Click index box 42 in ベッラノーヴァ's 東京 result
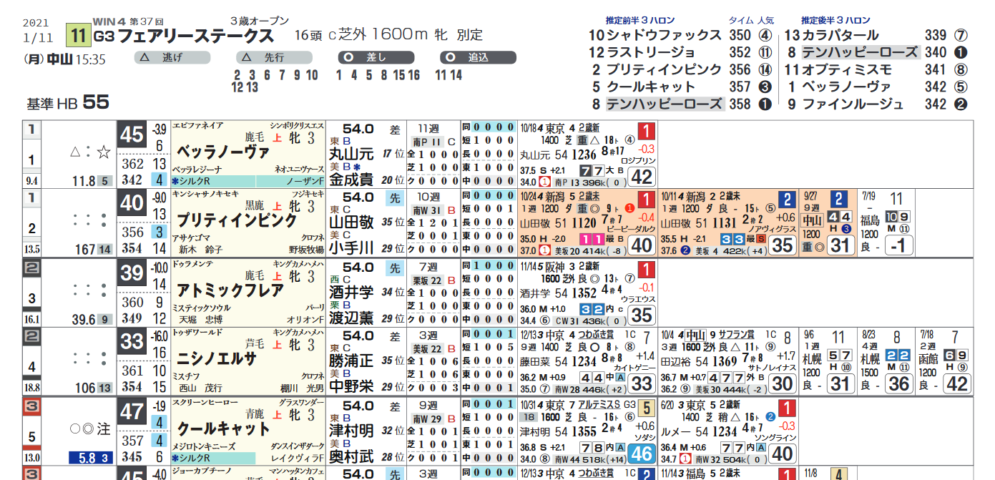This screenshot has height=480, width=995. (x=642, y=177)
